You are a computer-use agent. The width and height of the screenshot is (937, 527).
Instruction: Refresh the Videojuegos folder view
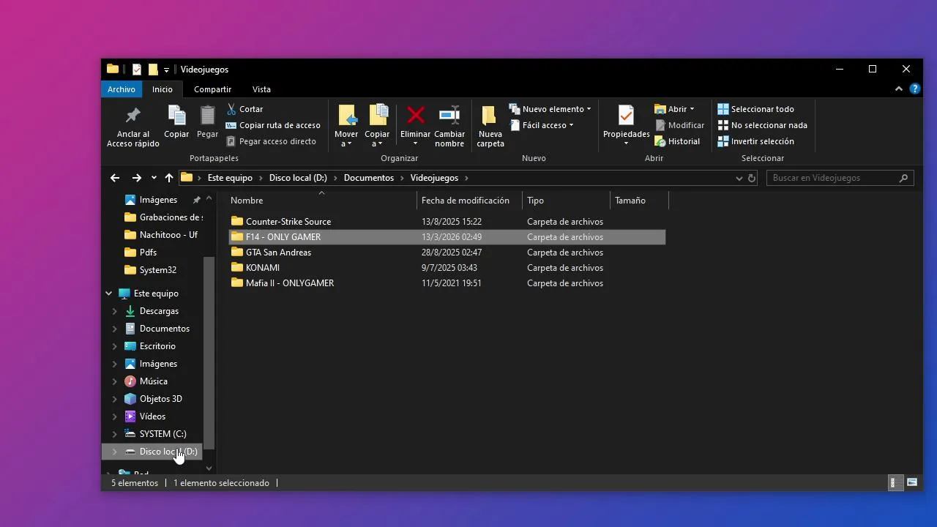752,178
